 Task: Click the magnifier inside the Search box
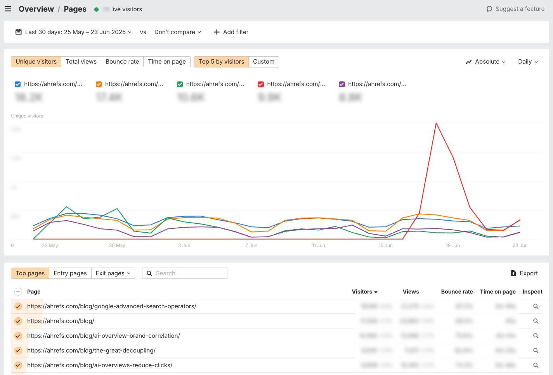click(x=149, y=273)
